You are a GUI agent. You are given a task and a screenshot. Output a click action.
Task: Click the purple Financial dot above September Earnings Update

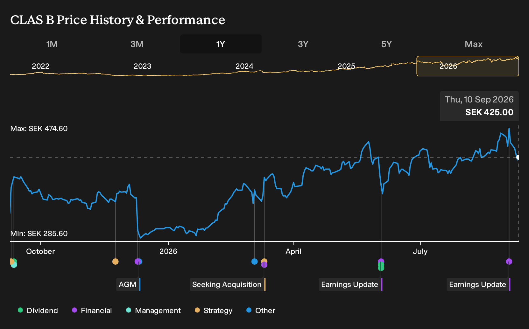point(509,262)
